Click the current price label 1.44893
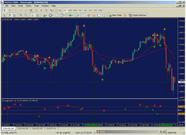The width and height of the screenshot is (186, 135). pyautogui.click(x=182, y=82)
